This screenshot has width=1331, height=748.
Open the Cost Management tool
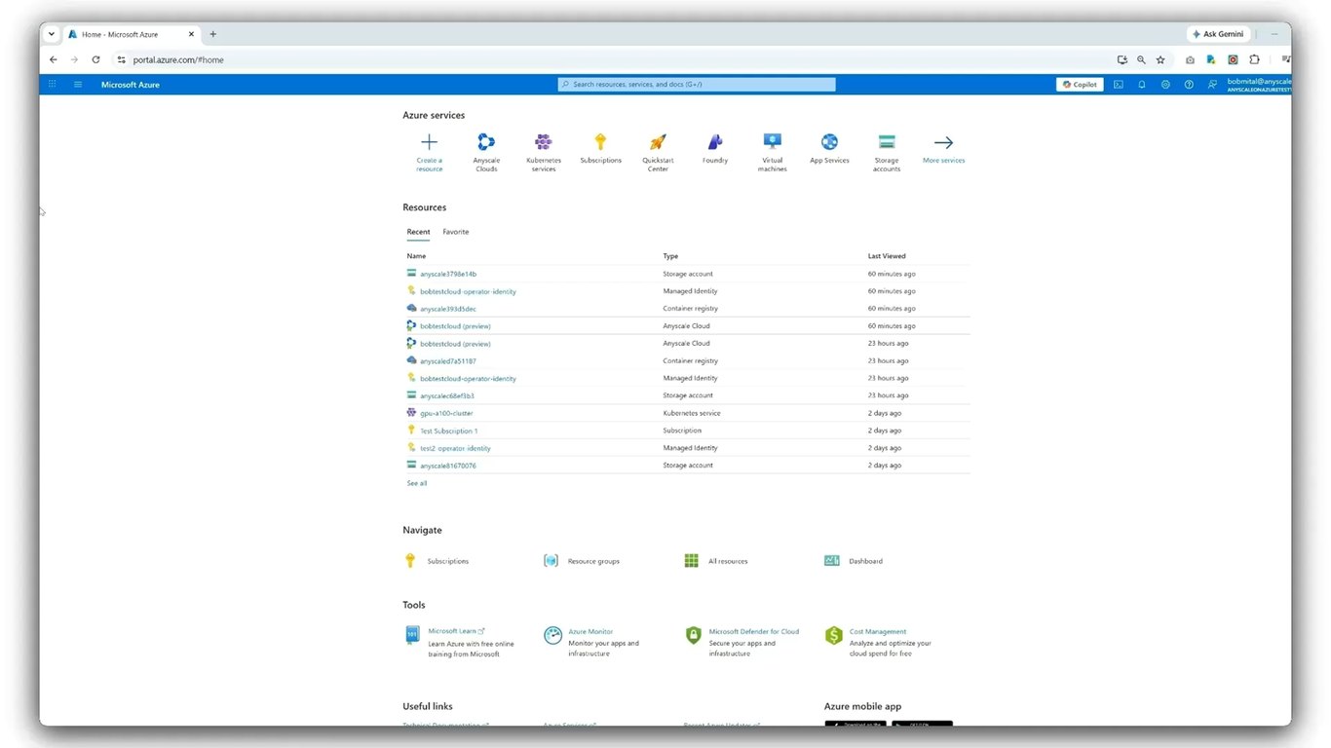[878, 631]
